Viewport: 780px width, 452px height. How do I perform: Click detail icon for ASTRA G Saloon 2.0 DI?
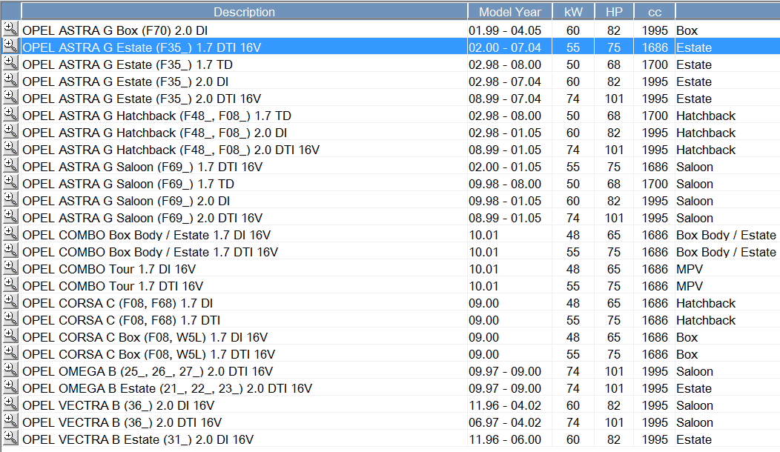10,199
